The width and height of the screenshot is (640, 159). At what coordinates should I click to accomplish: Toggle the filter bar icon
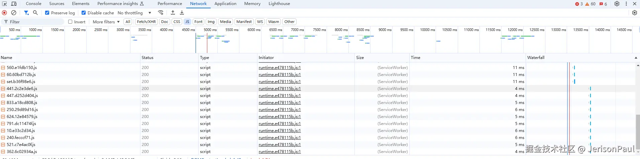(x=26, y=13)
